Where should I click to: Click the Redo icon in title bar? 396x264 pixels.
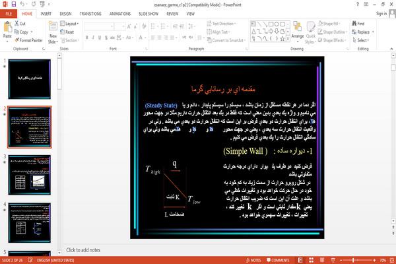point(34,4)
